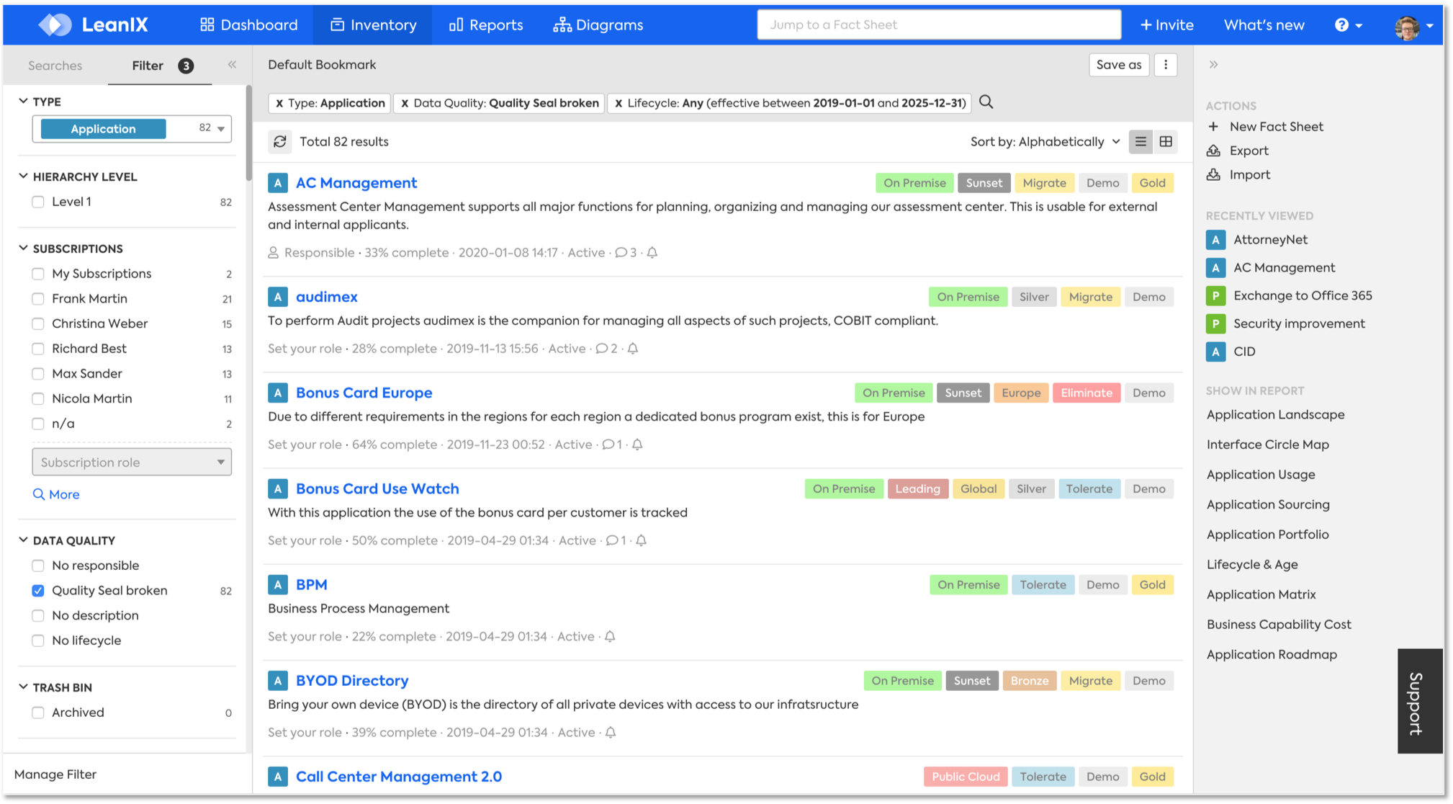Open the Bonus Card Europe fact sheet
Screen dimensions: 1453x804
pyautogui.click(x=364, y=393)
